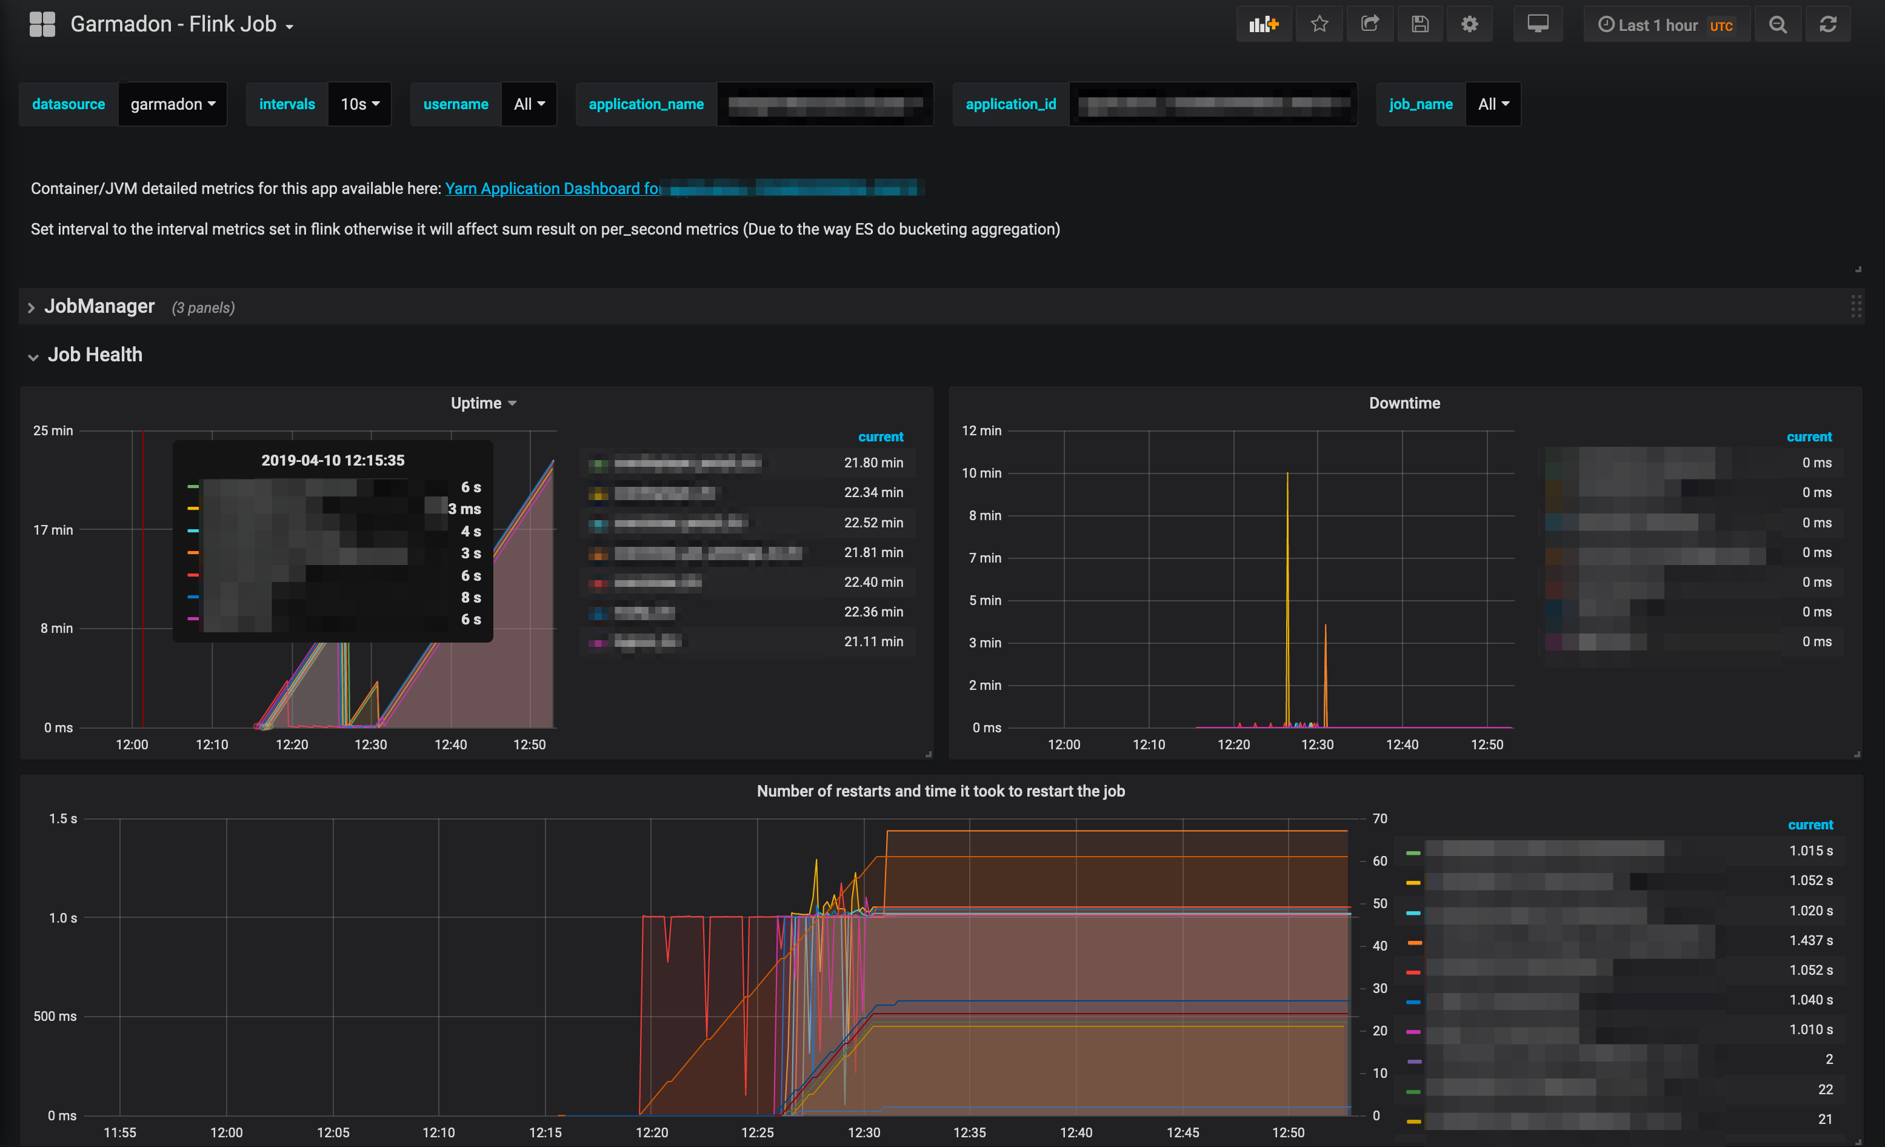1885x1147 pixels.
Task: Open Garmadon - Flink Job dashboard picker
Action: 182,24
